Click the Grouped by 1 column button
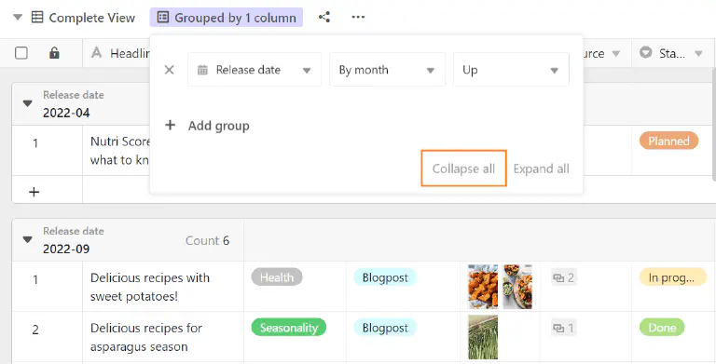This screenshot has width=716, height=364. [x=226, y=18]
